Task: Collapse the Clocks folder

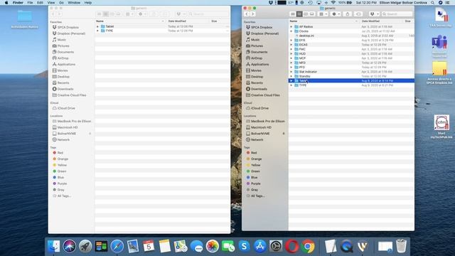Action: tap(291, 31)
